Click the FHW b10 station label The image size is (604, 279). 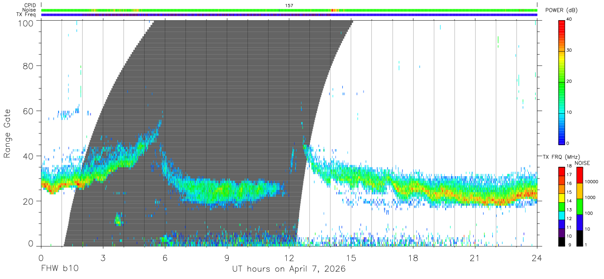[x=59, y=269]
